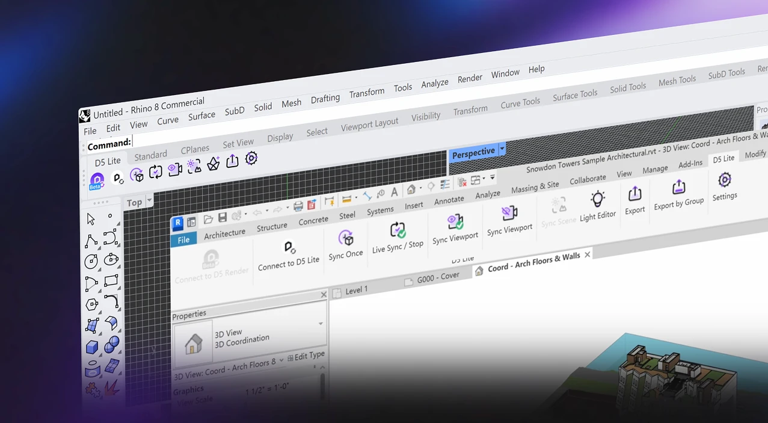
Task: Click the Text A icon in Revit toolbar
Action: click(395, 192)
